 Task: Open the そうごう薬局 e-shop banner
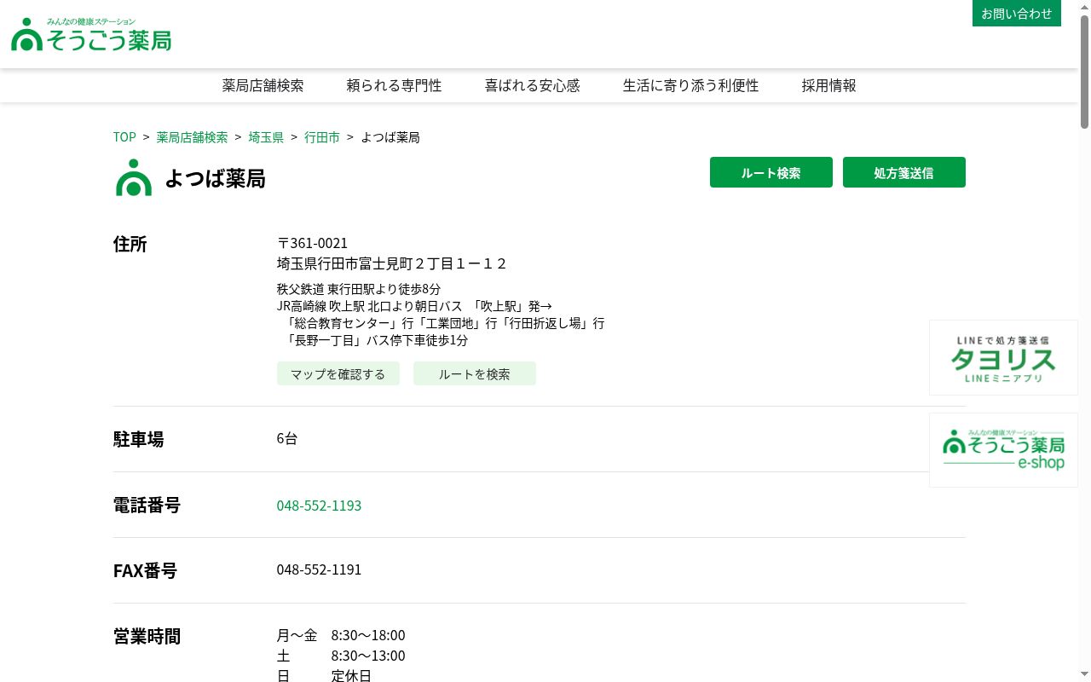pyautogui.click(x=1003, y=450)
